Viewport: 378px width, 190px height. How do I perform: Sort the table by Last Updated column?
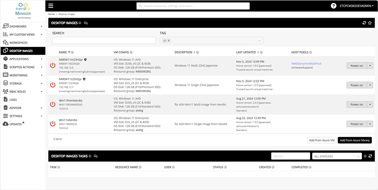pos(246,53)
